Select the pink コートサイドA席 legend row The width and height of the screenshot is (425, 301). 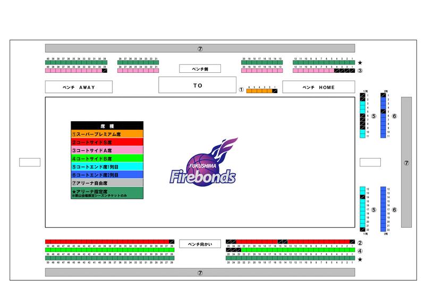[107, 150]
